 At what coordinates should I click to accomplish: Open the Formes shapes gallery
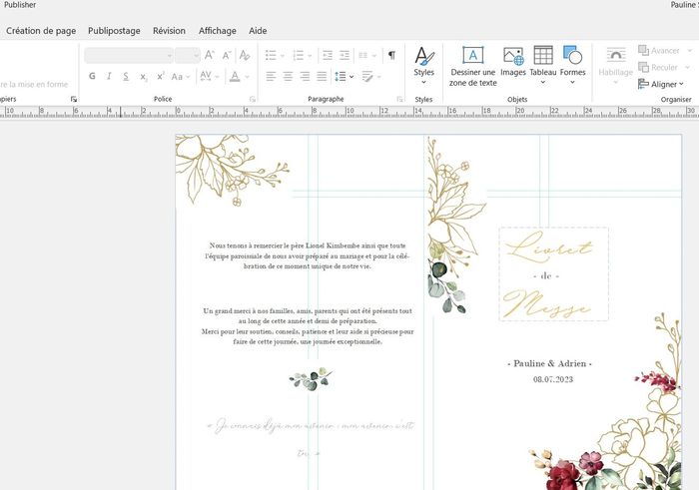pos(572,66)
